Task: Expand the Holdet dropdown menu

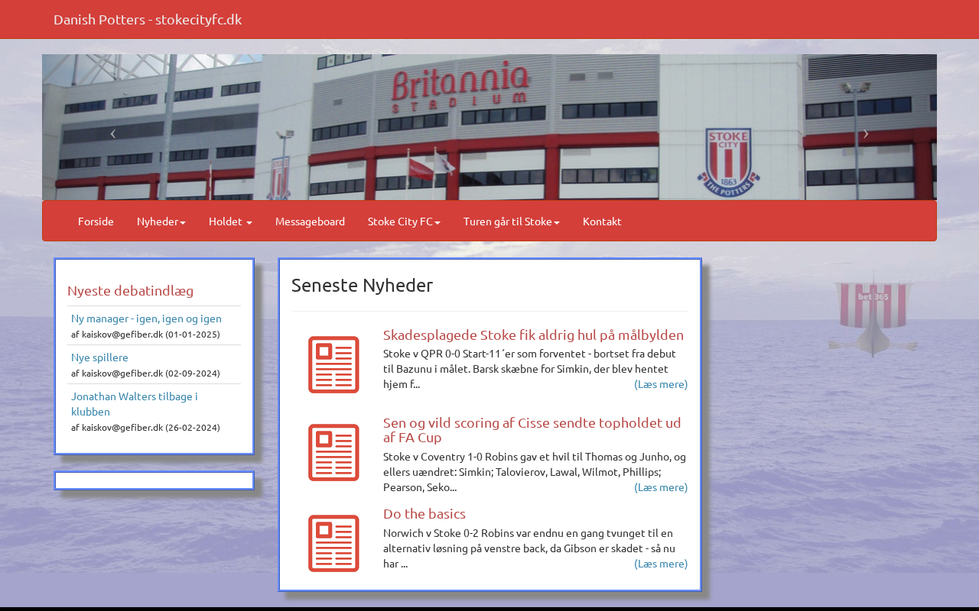Action: point(230,221)
